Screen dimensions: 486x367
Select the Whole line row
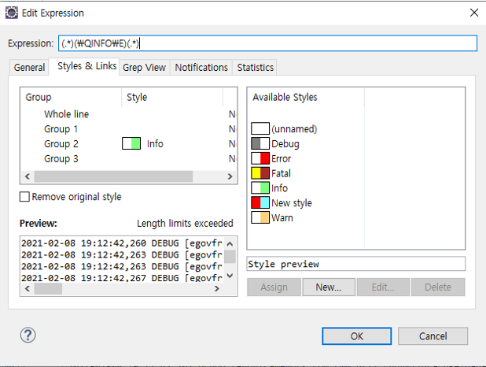click(68, 114)
